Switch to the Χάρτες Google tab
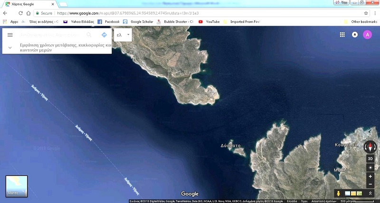The image size is (380, 203). [28, 4]
